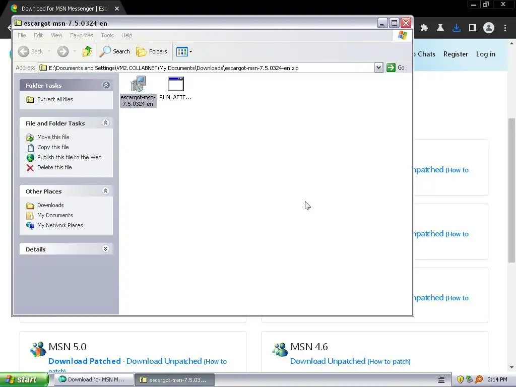Image resolution: width=516 pixels, height=387 pixels.
Task: Click MSN 5.0 Download Unpatched link
Action: tap(164, 361)
